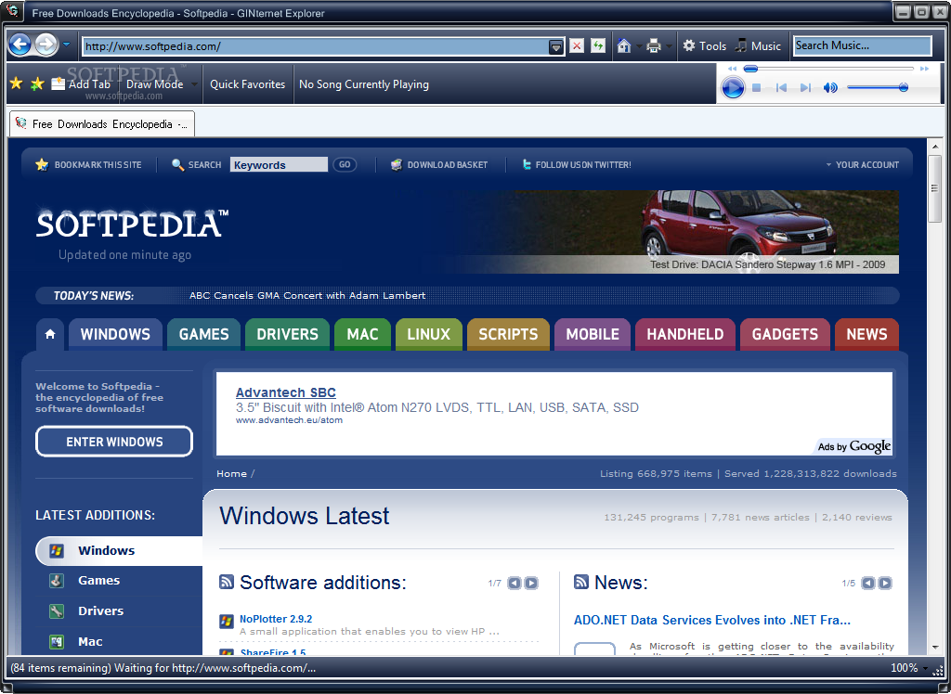
Task: Open the DRIVERS category tab
Action: tap(288, 334)
